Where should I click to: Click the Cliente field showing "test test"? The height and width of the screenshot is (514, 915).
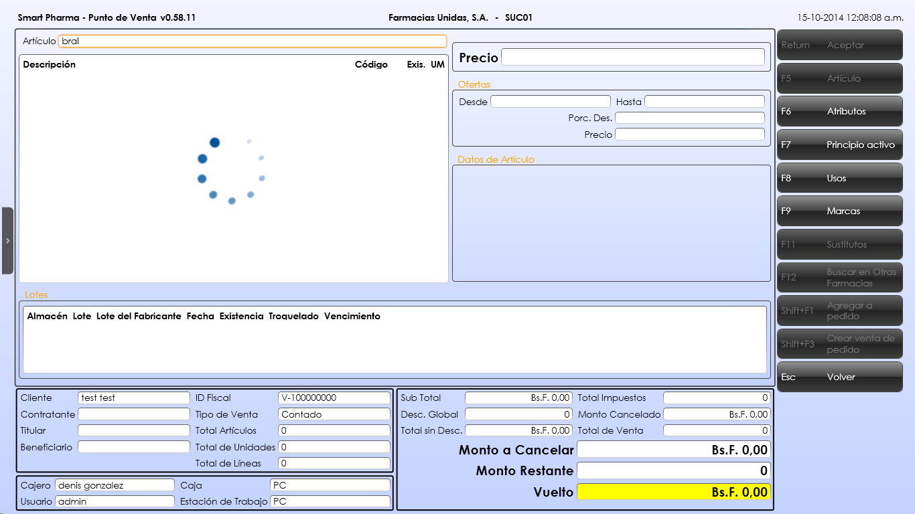point(134,398)
